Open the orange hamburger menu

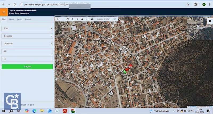(x=4, y=12)
